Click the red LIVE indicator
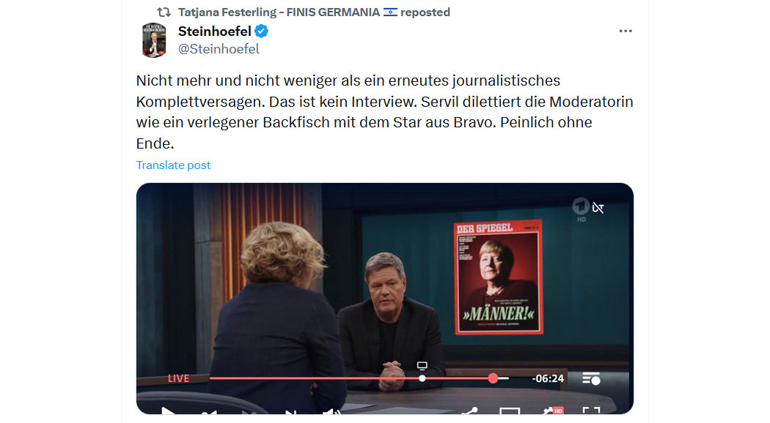Image resolution: width=770 pixels, height=423 pixels. click(x=179, y=378)
